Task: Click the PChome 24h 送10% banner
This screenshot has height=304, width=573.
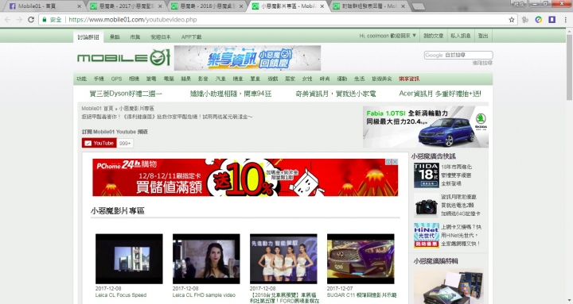Action: (245, 178)
